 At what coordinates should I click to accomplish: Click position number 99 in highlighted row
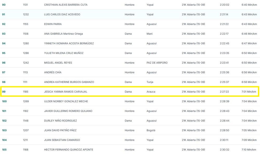pyautogui.click(x=4, y=92)
